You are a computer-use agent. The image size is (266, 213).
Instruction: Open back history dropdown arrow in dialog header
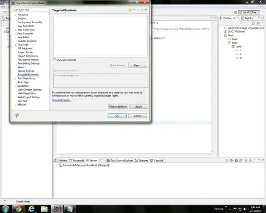point(134,10)
